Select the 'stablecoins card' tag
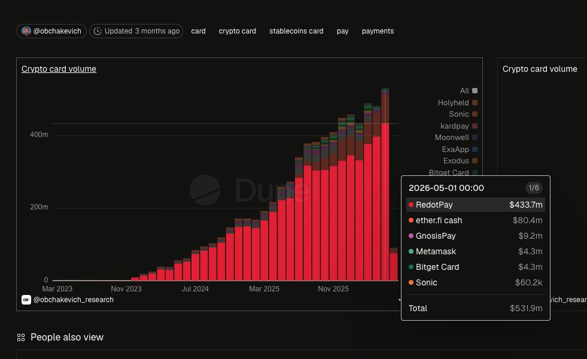Image resolution: width=587 pixels, height=359 pixels. point(296,31)
